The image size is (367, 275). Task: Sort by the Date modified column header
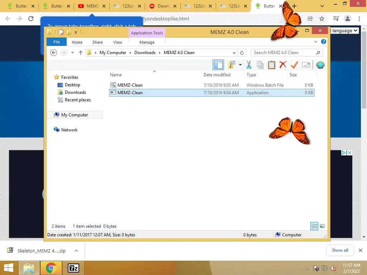tap(222, 75)
